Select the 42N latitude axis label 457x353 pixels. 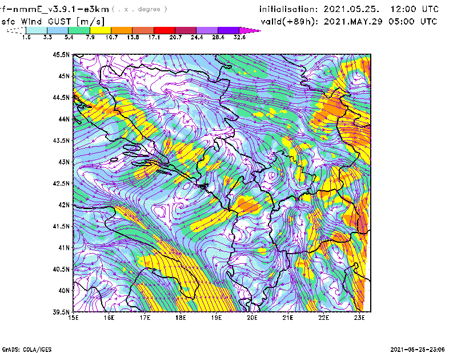[63, 205]
